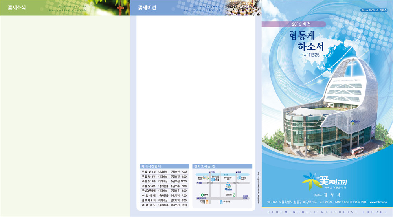
Task: Click the church building icon on the map
Action: point(228,186)
